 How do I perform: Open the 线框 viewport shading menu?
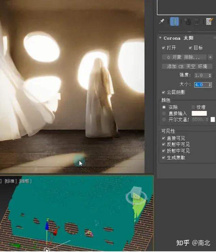point(25,181)
